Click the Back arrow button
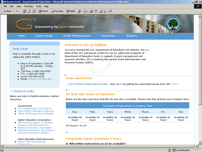 tap(7, 11)
